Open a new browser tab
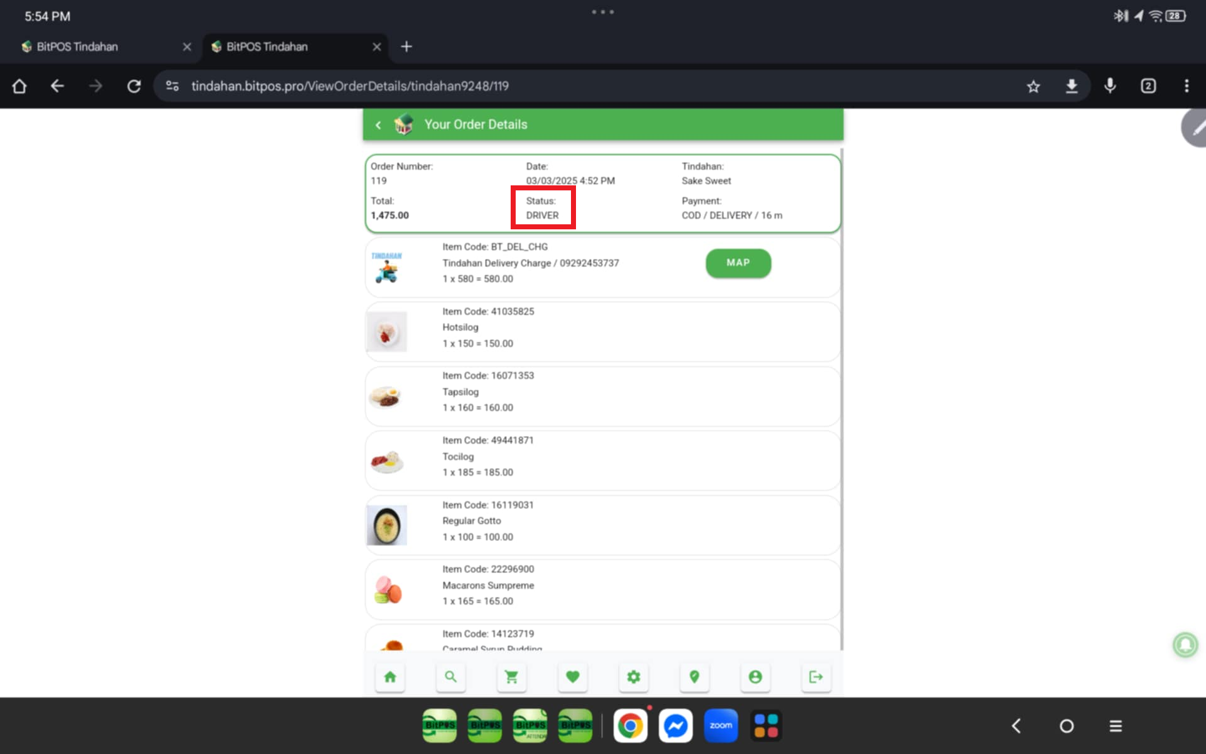Screen dimensions: 1206x754 (x=406, y=46)
